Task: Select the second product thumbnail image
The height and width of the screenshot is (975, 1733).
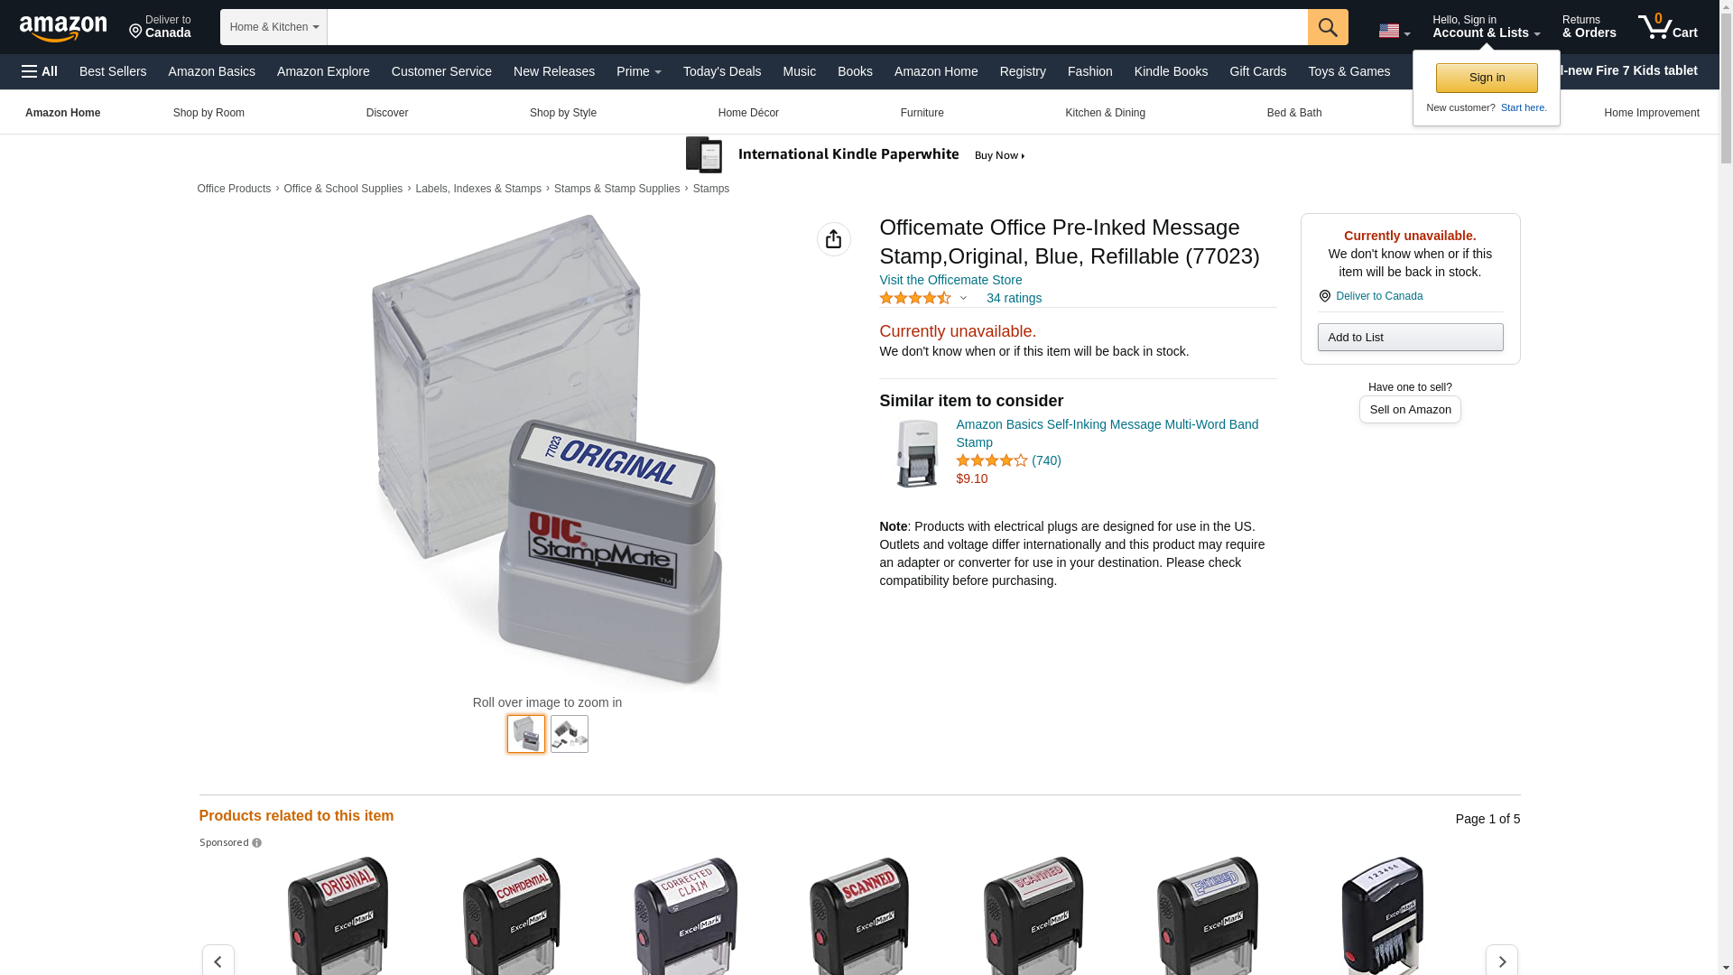Action: pyautogui.click(x=569, y=734)
